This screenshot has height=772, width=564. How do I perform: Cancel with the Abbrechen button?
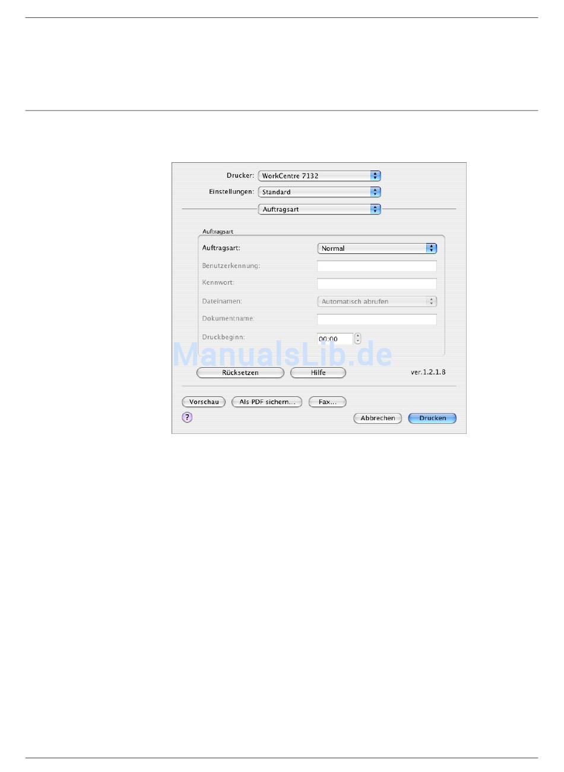(378, 418)
